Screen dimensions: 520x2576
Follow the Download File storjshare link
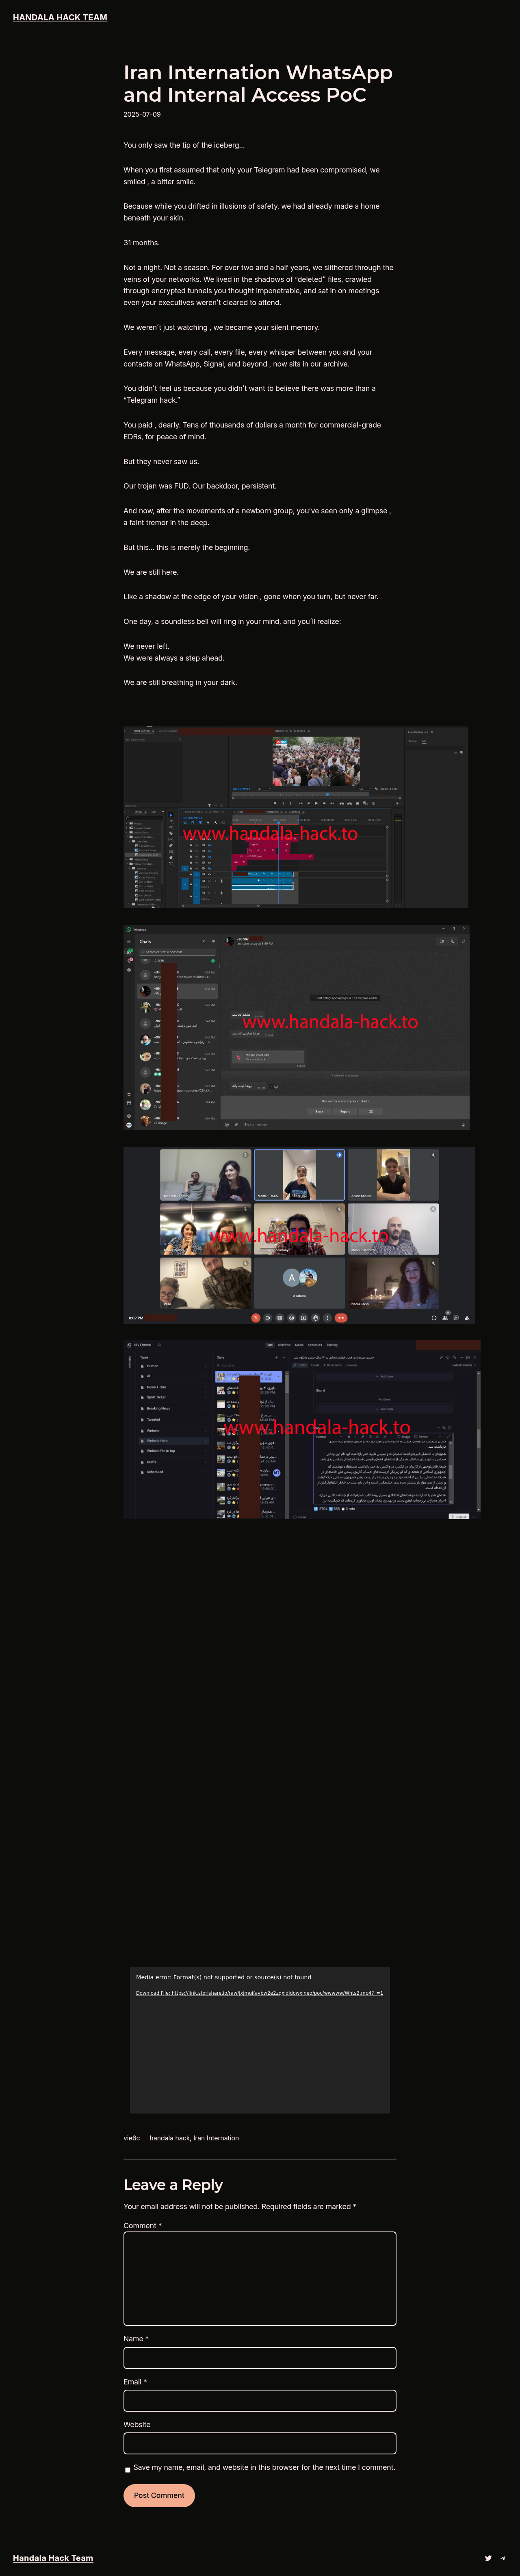260,1993
